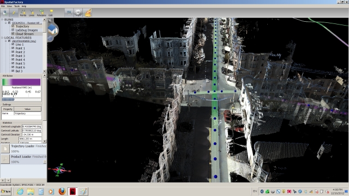This screenshot has width=349, height=196.
Task: Click the paint application taskbar icon
Action: [x=83, y=191]
